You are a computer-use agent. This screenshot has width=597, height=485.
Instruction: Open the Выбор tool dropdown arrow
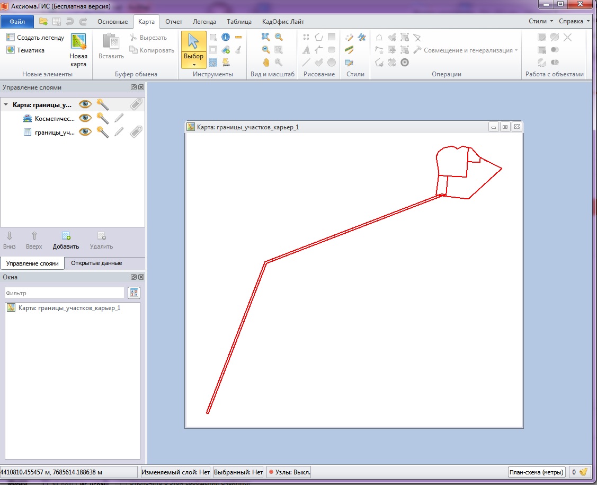coord(193,65)
